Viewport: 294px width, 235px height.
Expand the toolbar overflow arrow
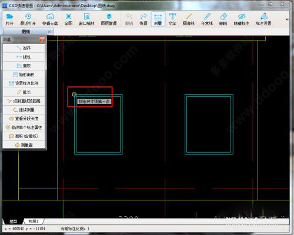point(287,19)
